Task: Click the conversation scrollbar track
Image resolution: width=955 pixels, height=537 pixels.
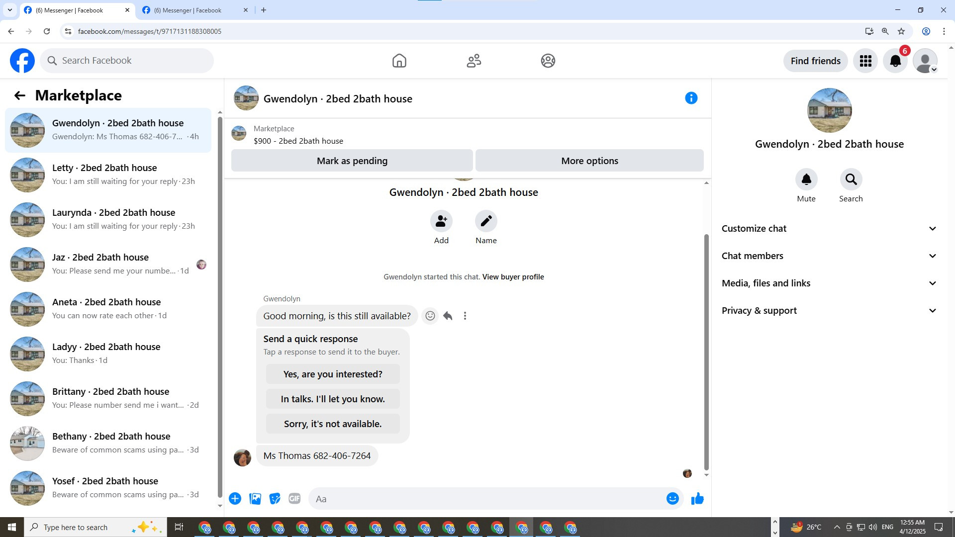Action: coord(706,209)
